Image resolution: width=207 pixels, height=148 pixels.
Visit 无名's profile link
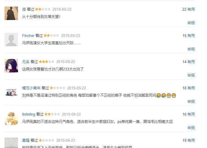point(26,62)
